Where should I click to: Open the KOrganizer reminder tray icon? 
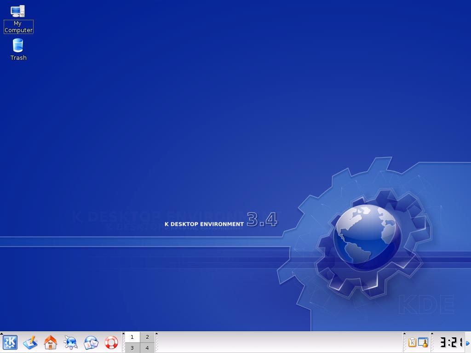pyautogui.click(x=423, y=342)
